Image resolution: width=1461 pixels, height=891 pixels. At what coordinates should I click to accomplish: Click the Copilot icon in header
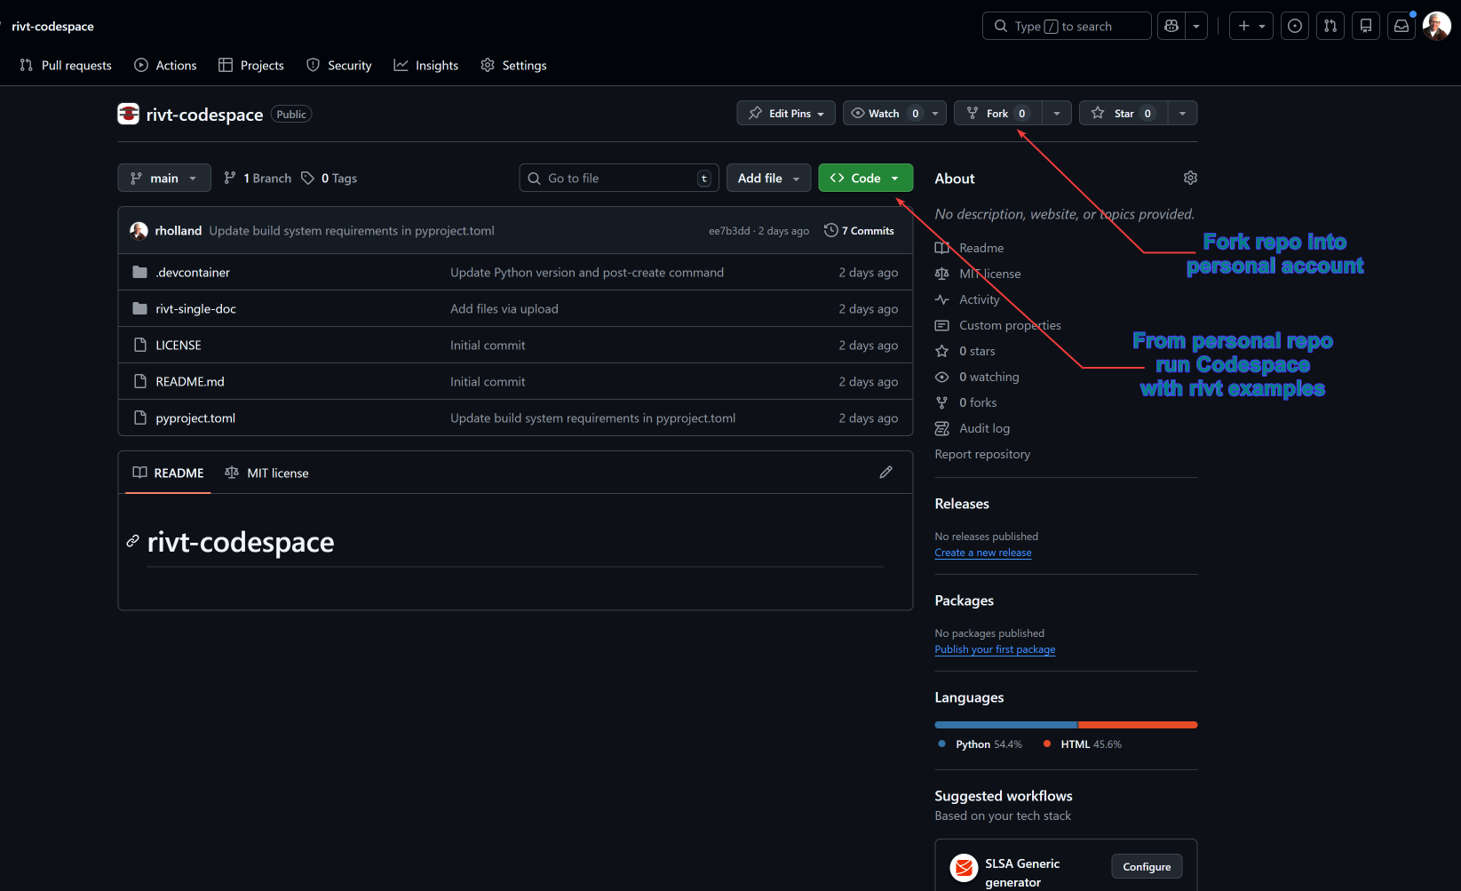[1171, 27]
